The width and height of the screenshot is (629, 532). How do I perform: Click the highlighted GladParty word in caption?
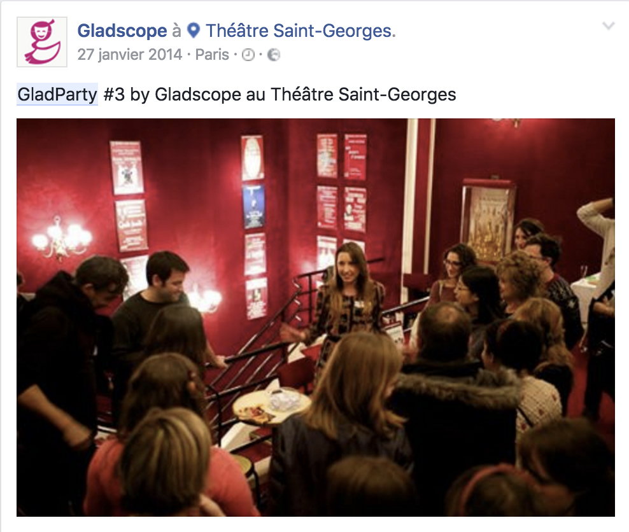(x=57, y=95)
